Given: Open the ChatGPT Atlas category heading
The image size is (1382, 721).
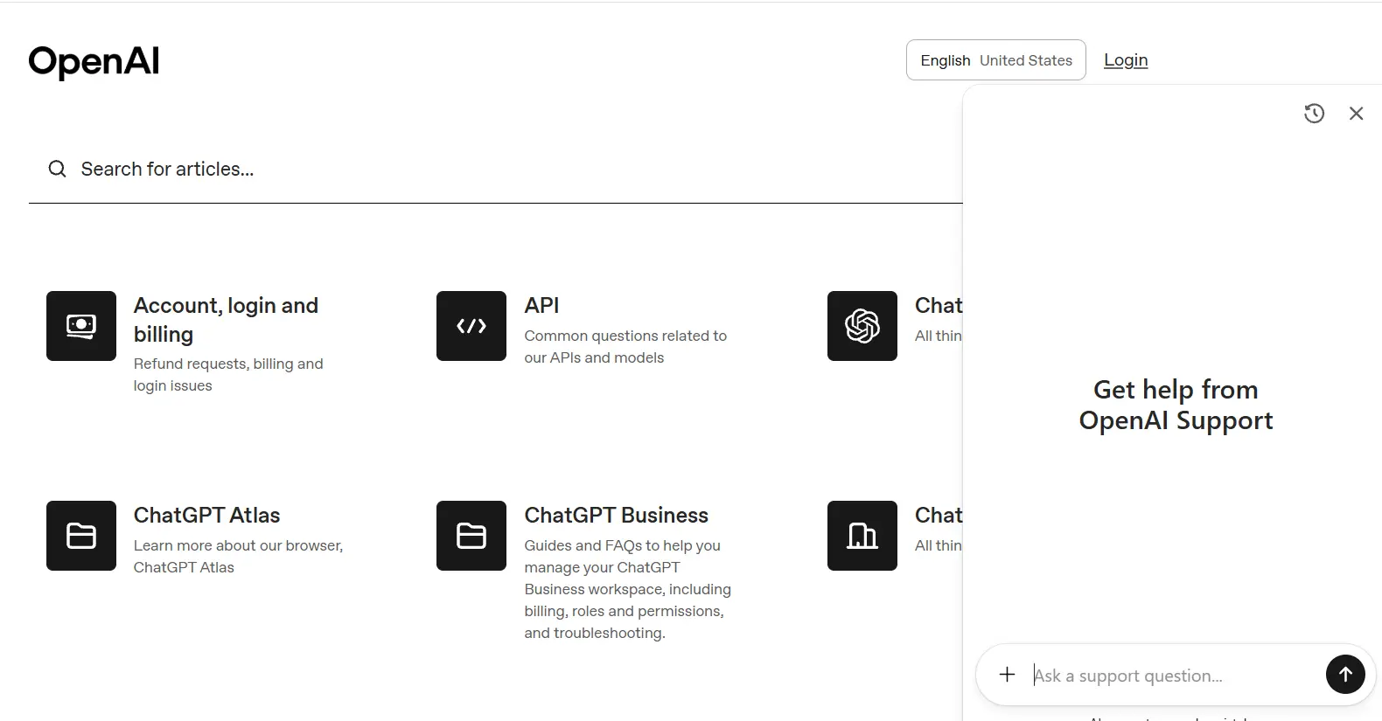Looking at the screenshot, I should point(206,516).
